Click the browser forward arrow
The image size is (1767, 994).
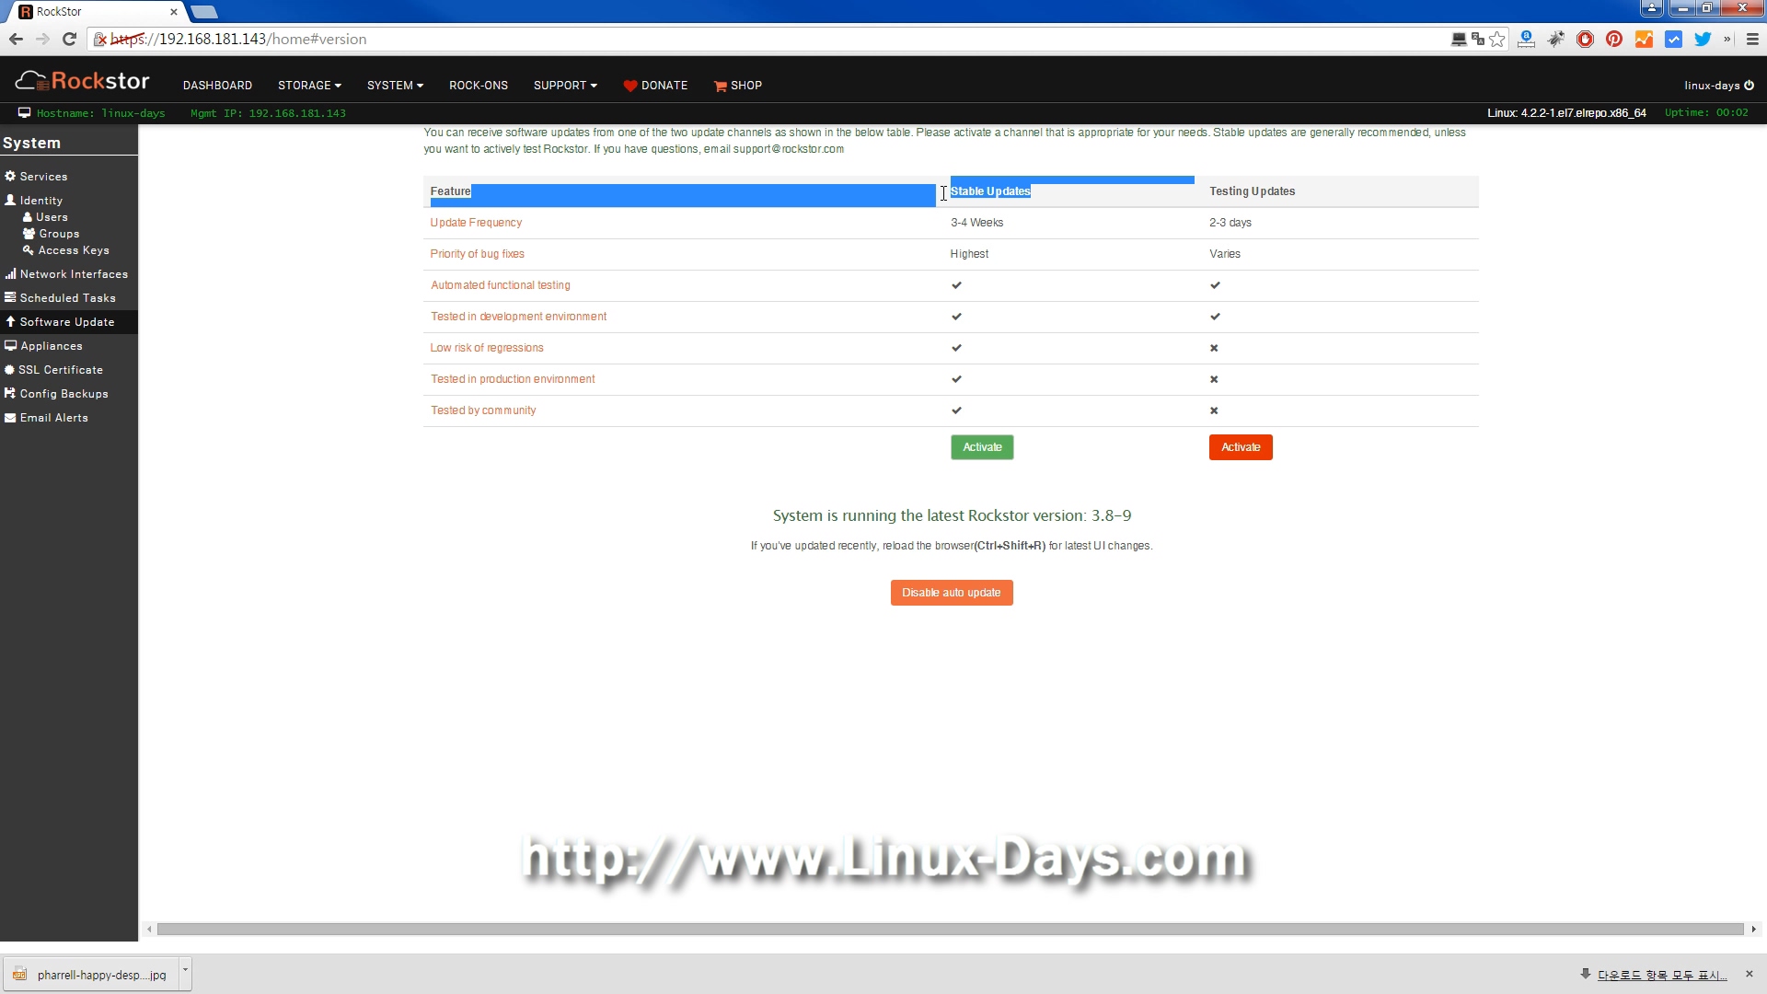42,39
